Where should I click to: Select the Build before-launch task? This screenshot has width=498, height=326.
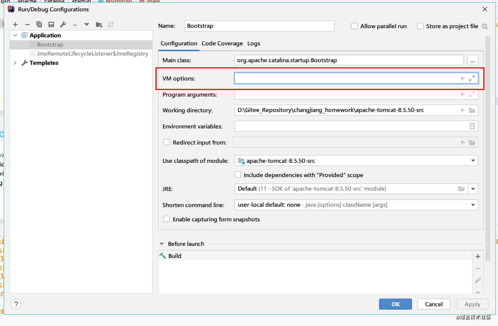315,256
